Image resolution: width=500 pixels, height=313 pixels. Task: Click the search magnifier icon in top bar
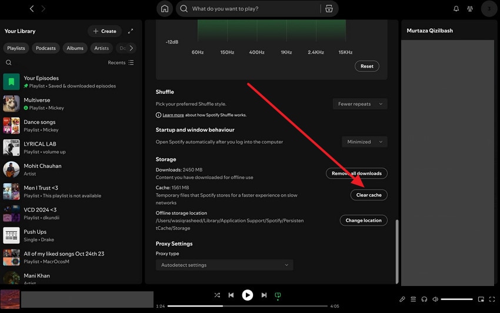click(184, 9)
